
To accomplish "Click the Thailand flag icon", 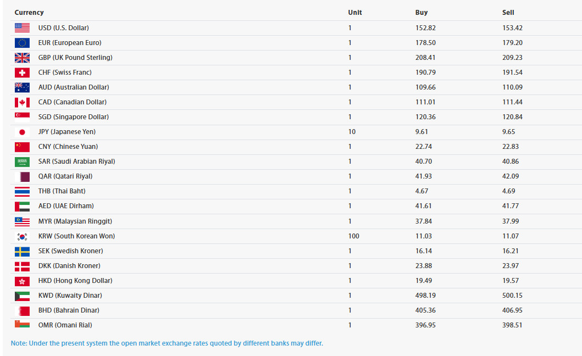I will [x=23, y=191].
